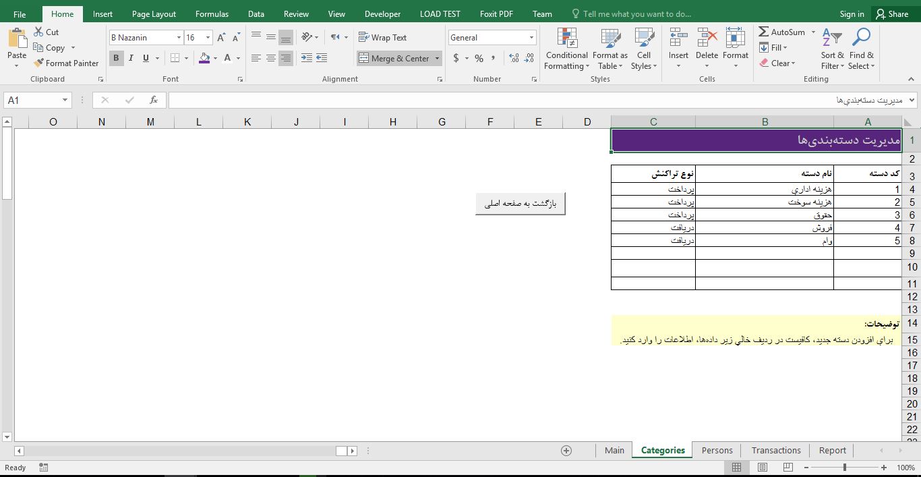Expand the number format General dropdown
Screen dimensions: 921x477
tap(531, 38)
